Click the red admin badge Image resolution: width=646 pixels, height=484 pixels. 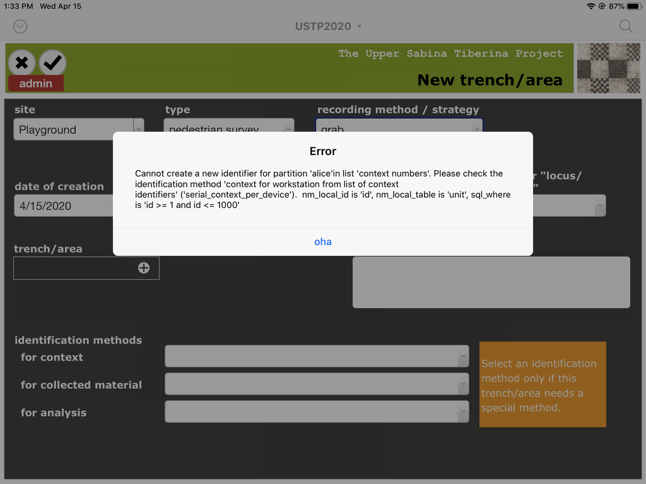pos(35,83)
